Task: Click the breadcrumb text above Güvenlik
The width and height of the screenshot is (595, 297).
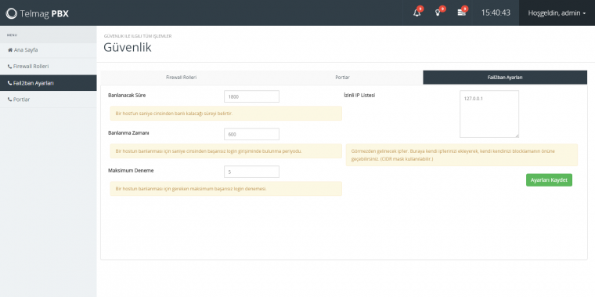Action: [137, 36]
